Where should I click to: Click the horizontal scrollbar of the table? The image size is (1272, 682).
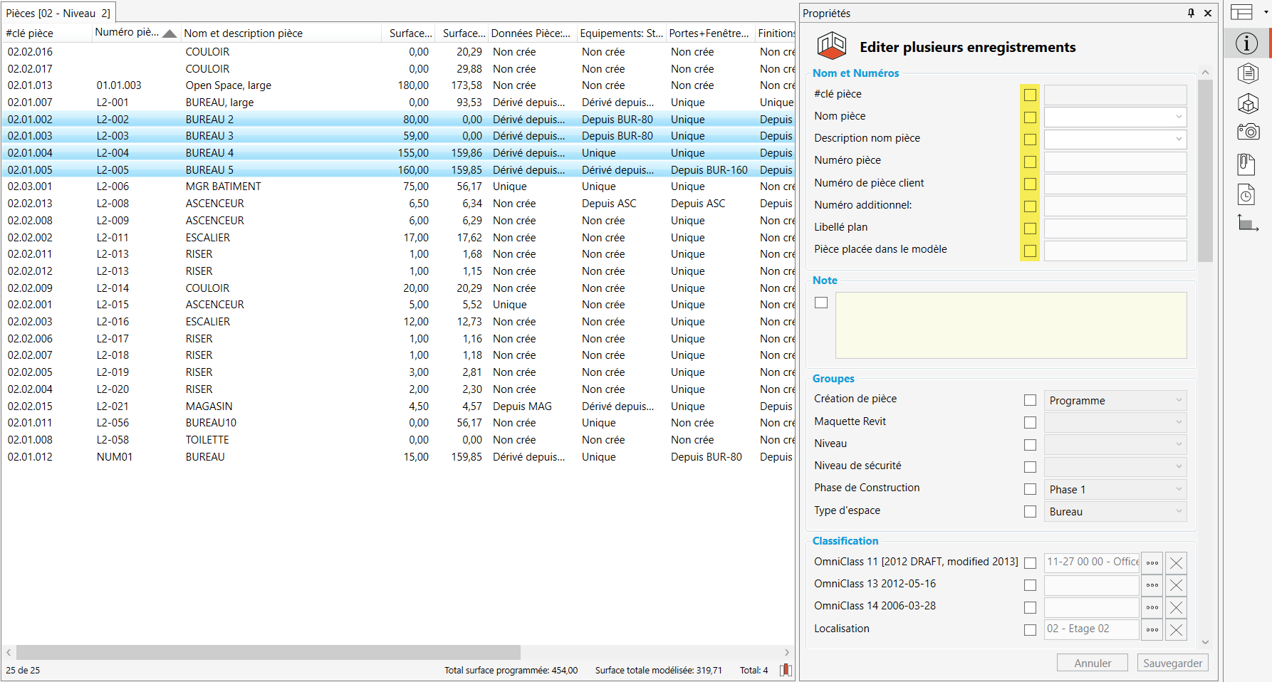(x=269, y=652)
